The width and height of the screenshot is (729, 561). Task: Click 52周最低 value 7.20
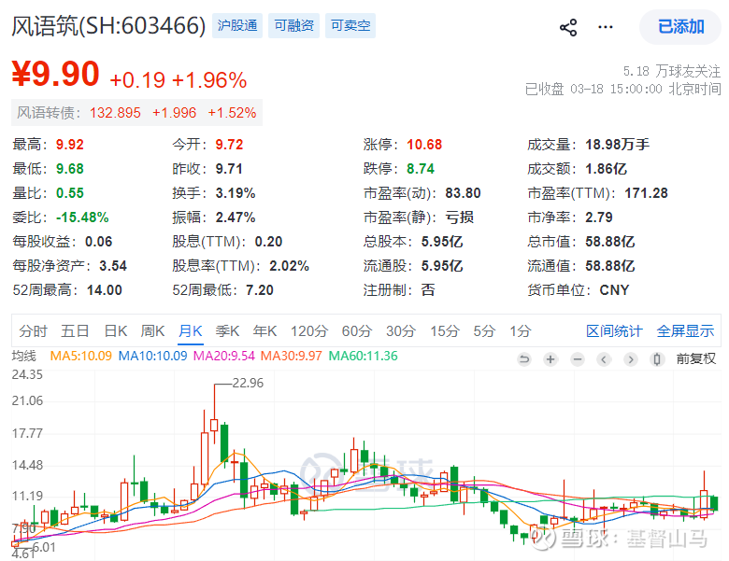tap(260, 290)
